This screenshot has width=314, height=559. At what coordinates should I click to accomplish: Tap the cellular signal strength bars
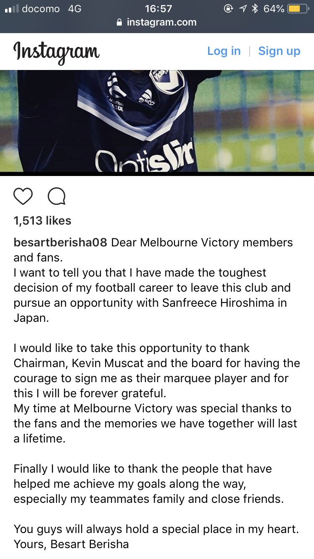[11, 9]
